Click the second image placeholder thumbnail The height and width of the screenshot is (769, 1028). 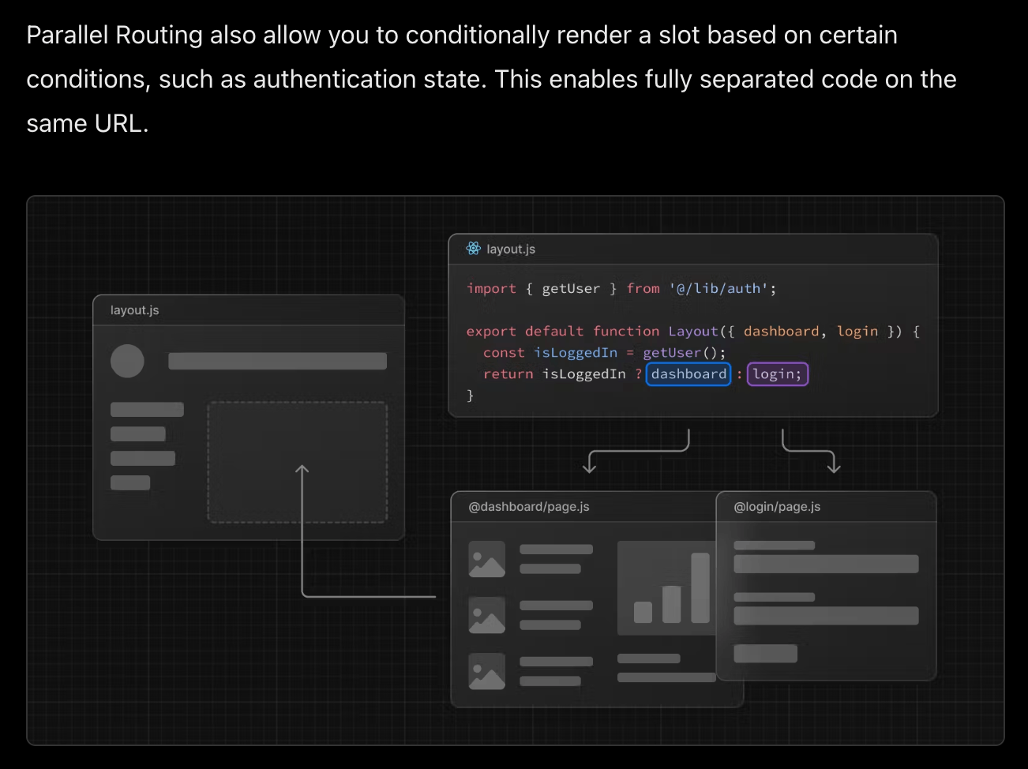coord(486,616)
